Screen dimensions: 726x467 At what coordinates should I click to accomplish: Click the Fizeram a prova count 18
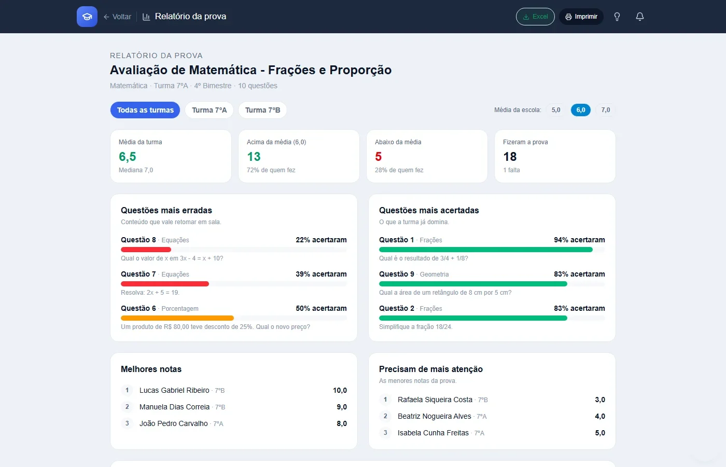tap(510, 157)
